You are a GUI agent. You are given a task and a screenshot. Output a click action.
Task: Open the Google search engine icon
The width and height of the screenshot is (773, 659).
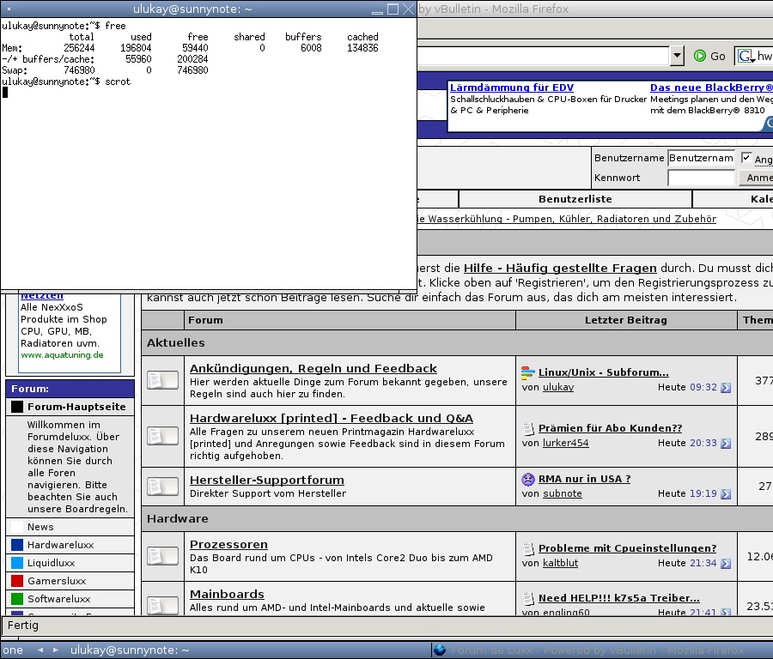point(746,56)
